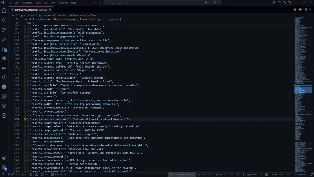Viewport: 314px width, 177px height.
Task: Open the Manage gear icon
Action: pyautogui.click(x=4, y=168)
